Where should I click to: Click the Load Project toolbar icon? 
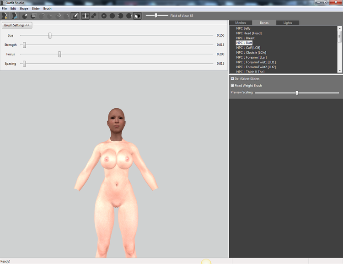[x=15, y=16]
